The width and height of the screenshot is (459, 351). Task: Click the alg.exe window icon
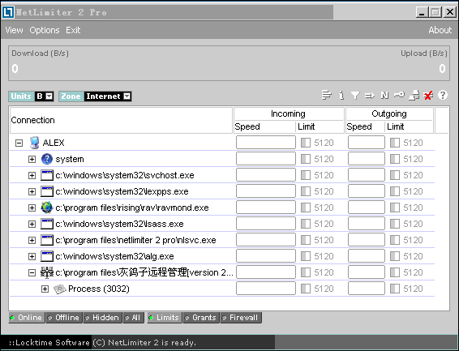[x=47, y=256]
